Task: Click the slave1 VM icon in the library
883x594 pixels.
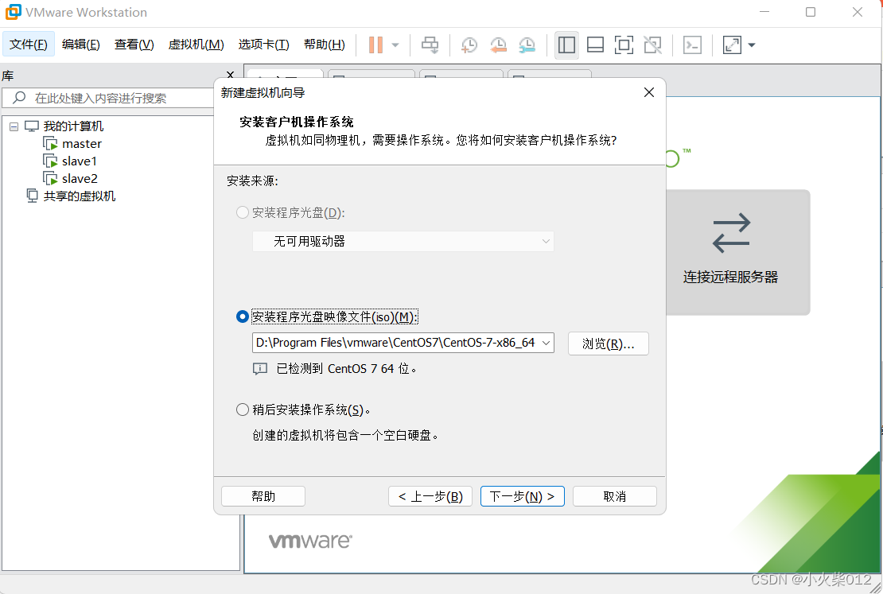Action: pos(51,161)
